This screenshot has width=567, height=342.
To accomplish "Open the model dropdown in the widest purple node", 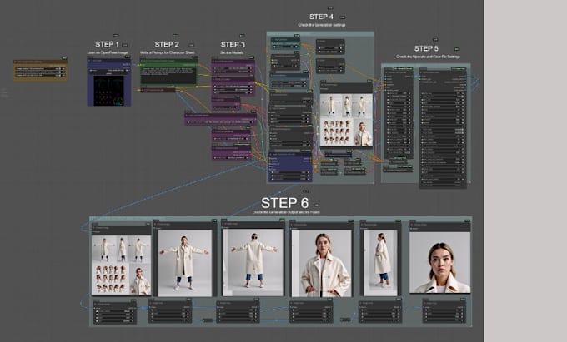I will click(x=221, y=122).
